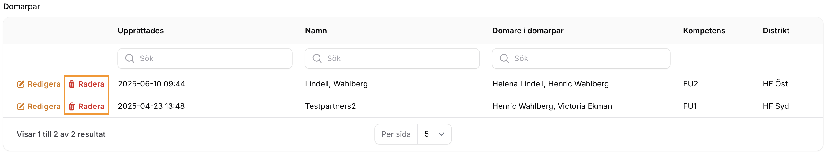Click pencil edit icon for Lindell, Wahlberg row
Image resolution: width=827 pixels, height=154 pixels.
[21, 84]
